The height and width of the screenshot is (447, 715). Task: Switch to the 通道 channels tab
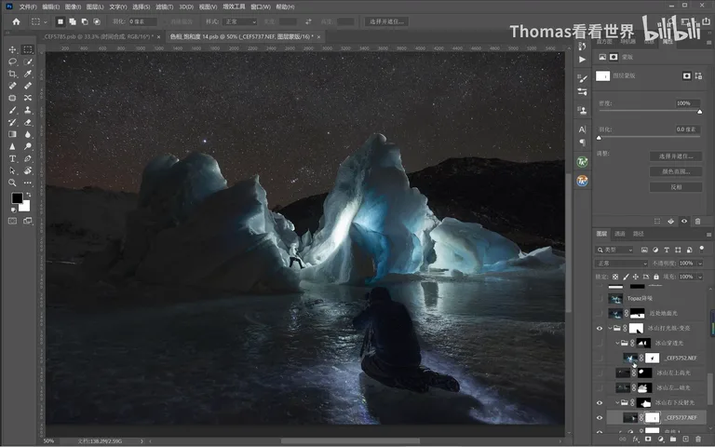(620, 234)
